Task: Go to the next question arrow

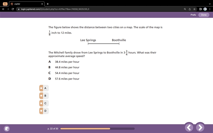Action: click(x=200, y=127)
